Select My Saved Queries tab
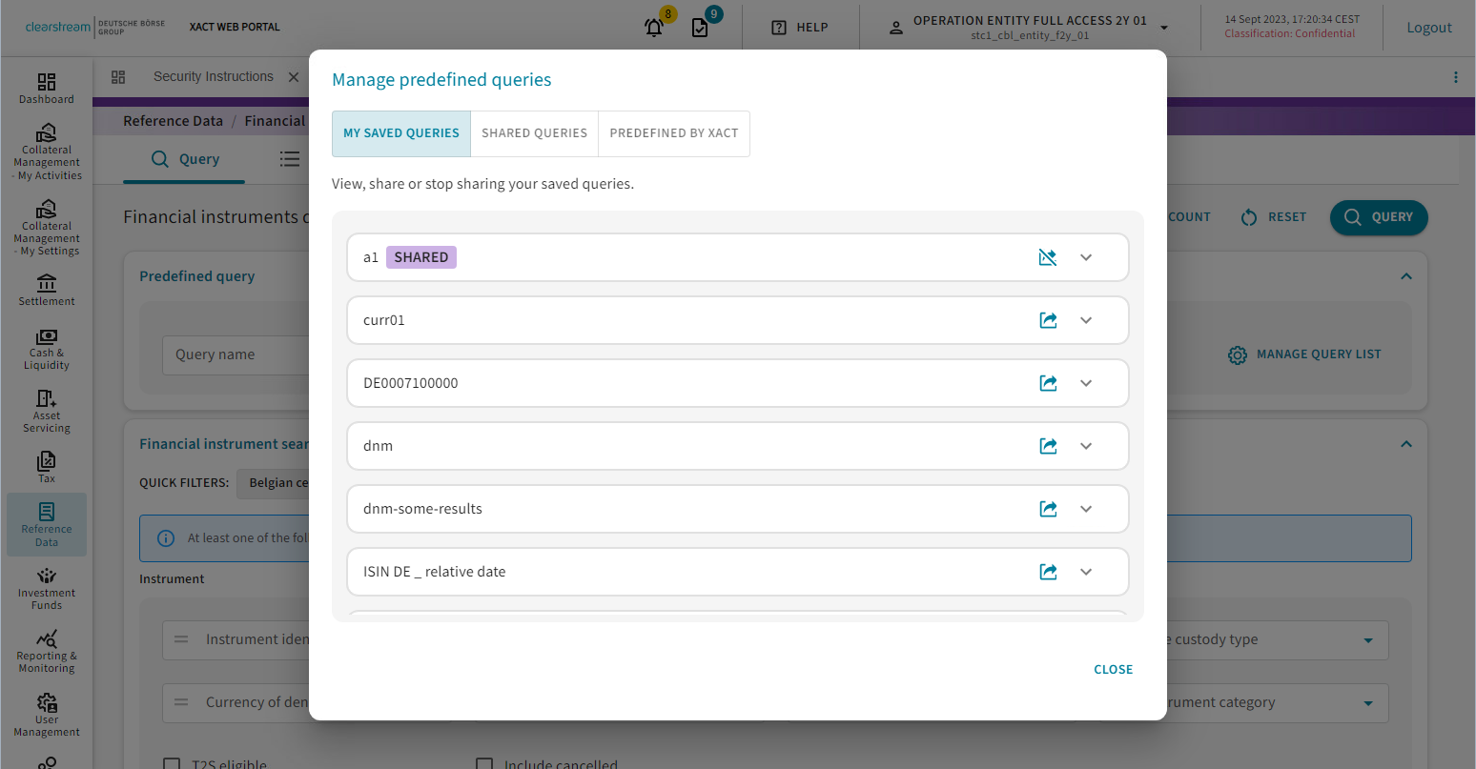1476x769 pixels. (x=401, y=133)
